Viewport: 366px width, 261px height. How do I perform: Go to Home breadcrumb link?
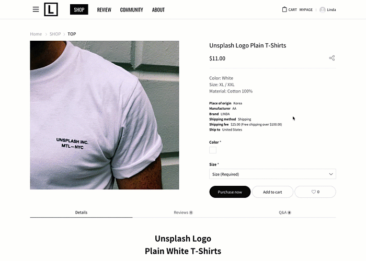pyautogui.click(x=36, y=34)
